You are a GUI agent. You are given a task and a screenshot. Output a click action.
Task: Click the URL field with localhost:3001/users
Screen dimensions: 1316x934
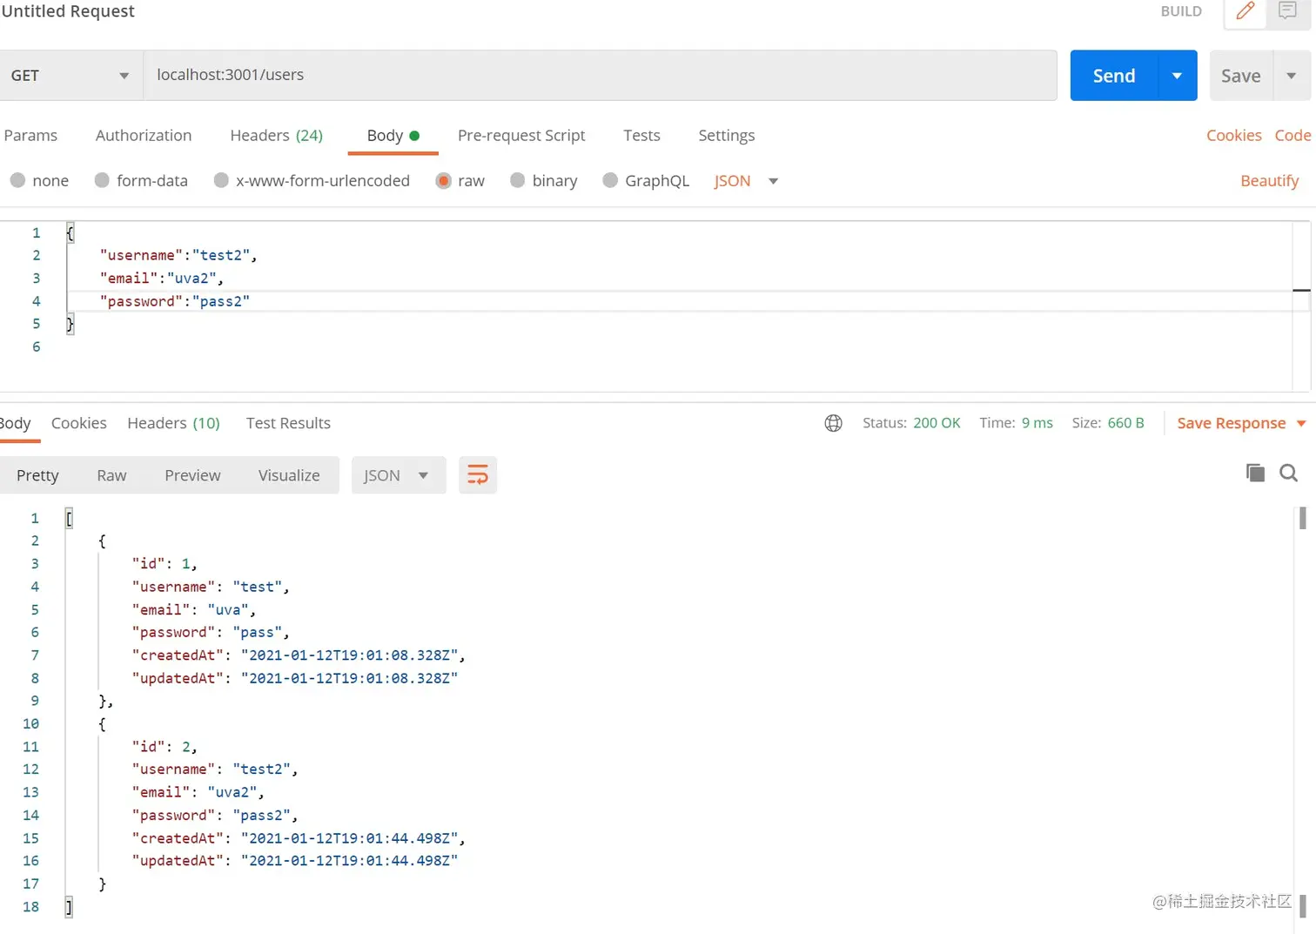point(600,75)
